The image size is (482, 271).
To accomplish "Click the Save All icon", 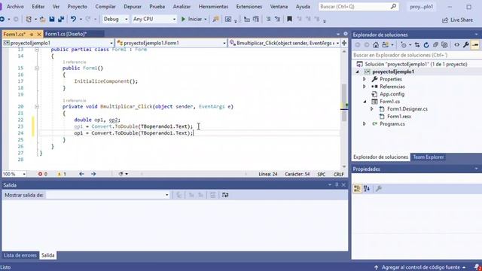I will tap(61, 19).
